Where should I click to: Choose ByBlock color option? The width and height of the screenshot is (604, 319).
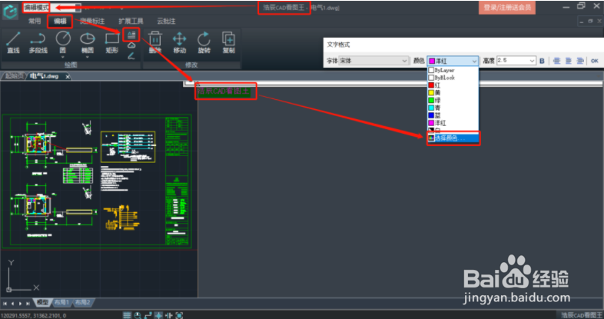click(x=453, y=78)
